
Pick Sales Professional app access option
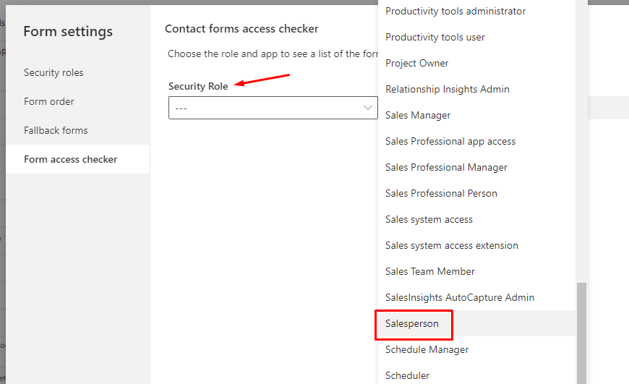pyautogui.click(x=476, y=141)
